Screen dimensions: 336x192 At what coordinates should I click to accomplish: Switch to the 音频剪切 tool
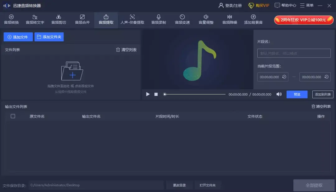pos(58,20)
